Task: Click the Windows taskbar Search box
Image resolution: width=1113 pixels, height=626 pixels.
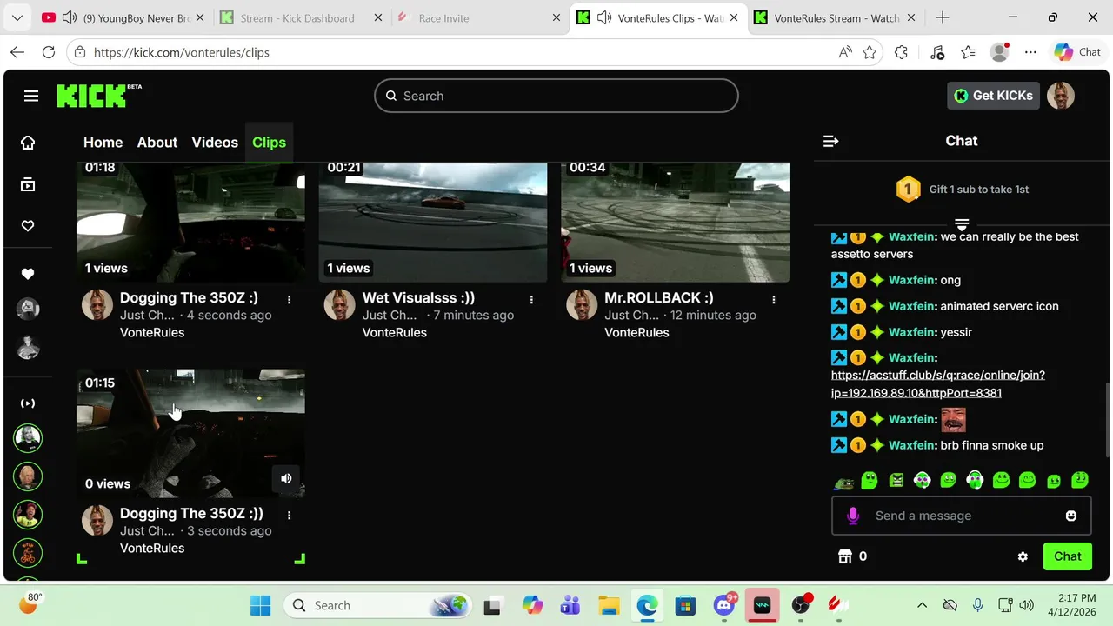Action: 378,605
